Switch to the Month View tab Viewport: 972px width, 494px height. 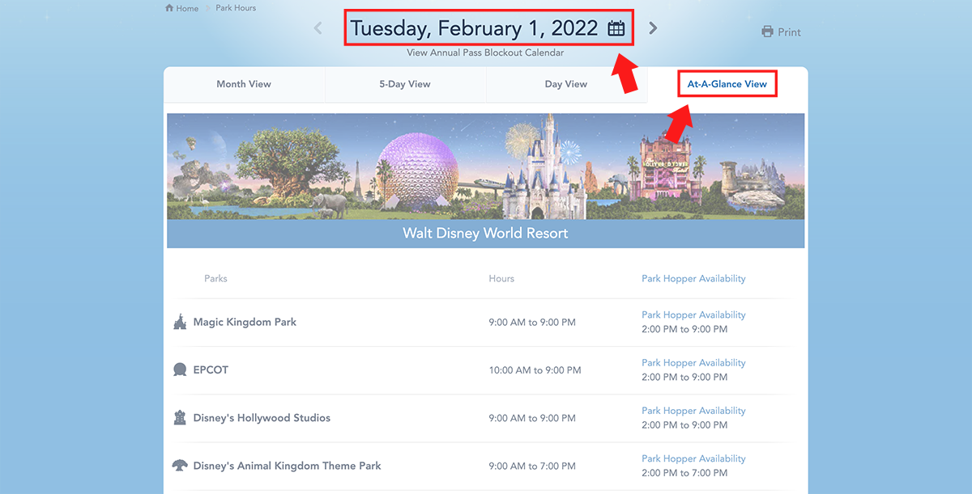point(244,84)
